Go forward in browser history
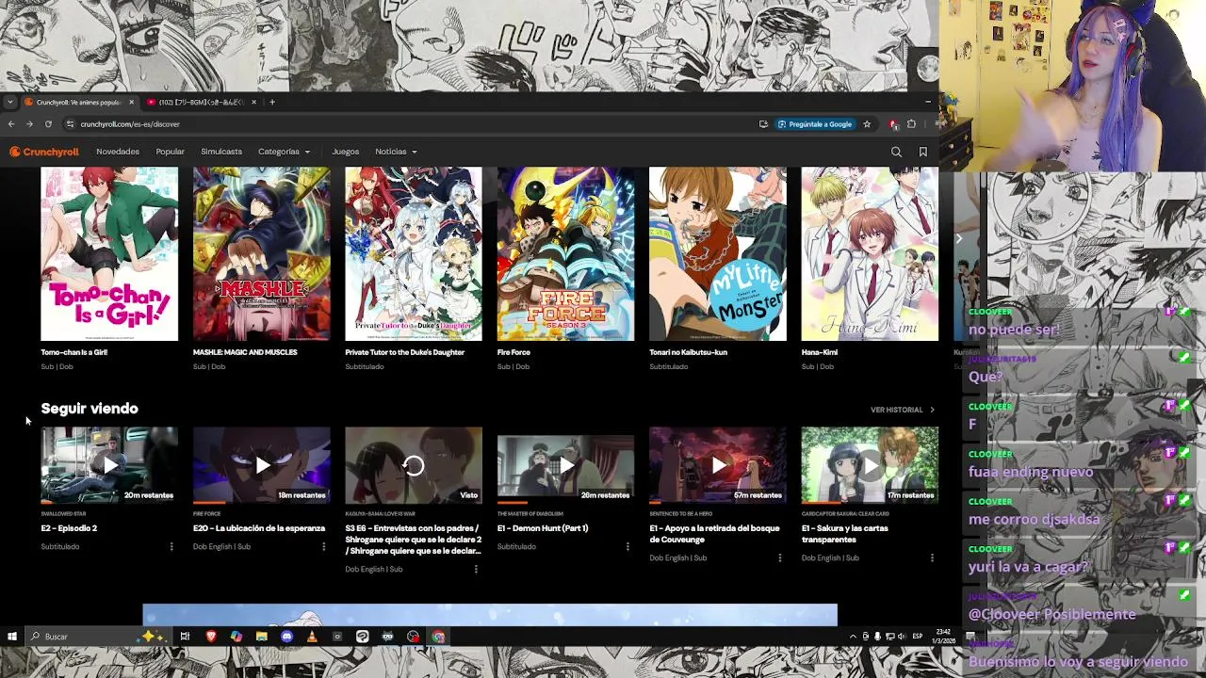Image resolution: width=1206 pixels, height=678 pixels. [x=29, y=124]
